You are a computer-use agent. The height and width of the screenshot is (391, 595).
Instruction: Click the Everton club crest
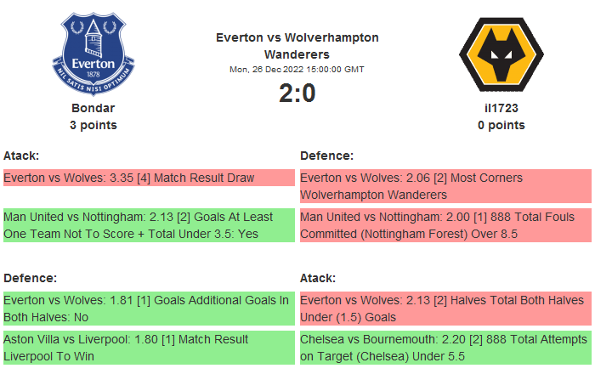tap(93, 54)
